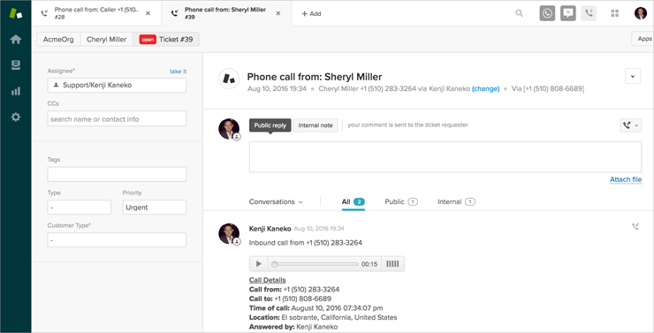Switch to ticket #28 phone call tab
This screenshot has height=333, width=654.
tap(96, 13)
